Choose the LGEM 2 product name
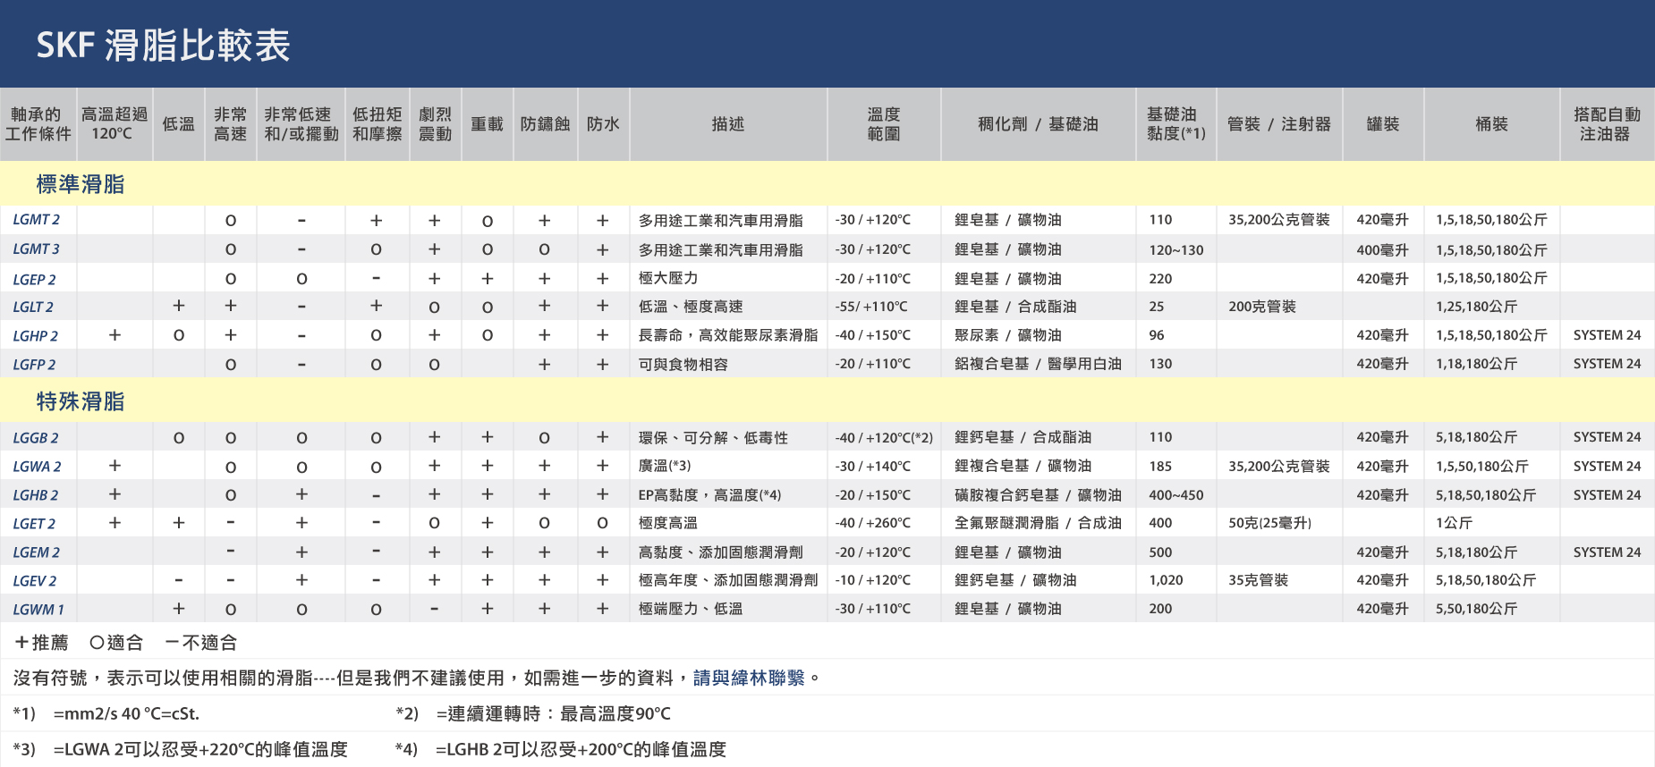 37,552
